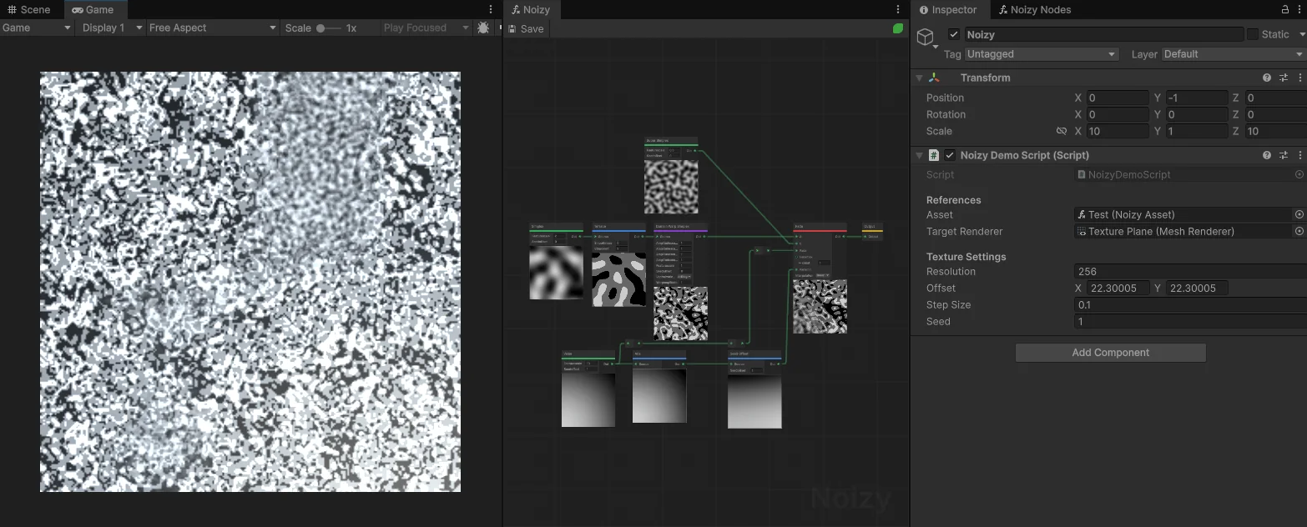Switch to the Scene tab

(x=29, y=10)
